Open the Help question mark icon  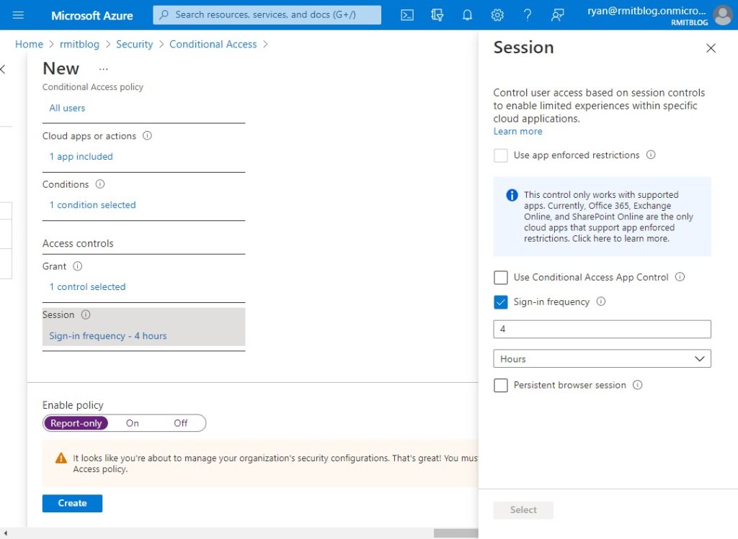[x=527, y=15]
